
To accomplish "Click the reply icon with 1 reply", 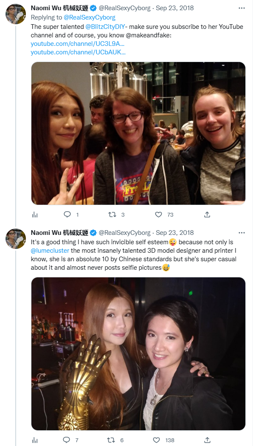I will [x=67, y=215].
